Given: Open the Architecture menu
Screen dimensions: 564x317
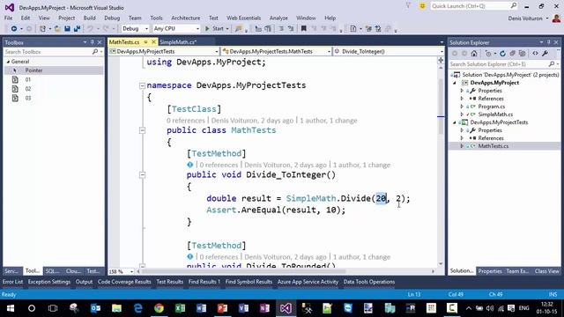Looking at the screenshot, I should pyautogui.click(x=186, y=18).
